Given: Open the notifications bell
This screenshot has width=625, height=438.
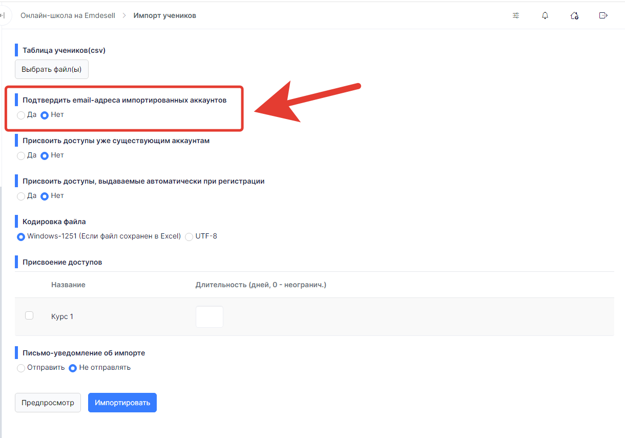Looking at the screenshot, I should (545, 15).
